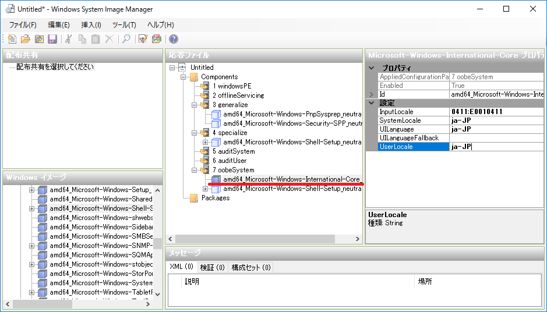This screenshot has width=547, height=312.
Task: Select the 2 offlineServicing pass
Action: [238, 95]
